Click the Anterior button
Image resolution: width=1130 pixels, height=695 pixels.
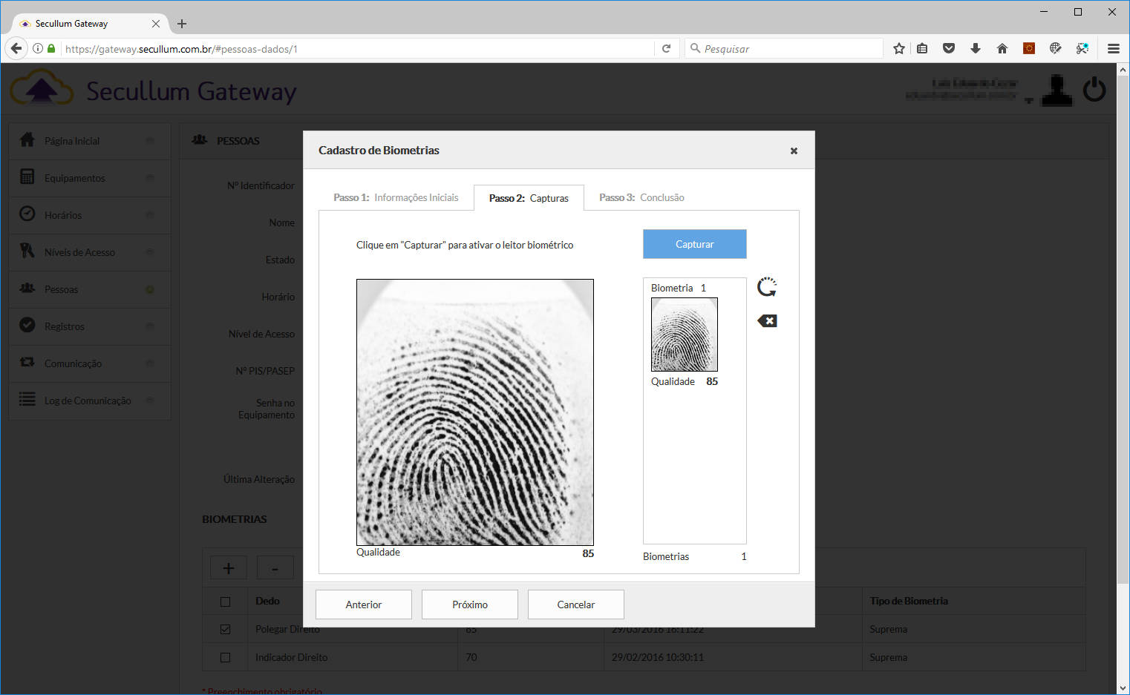click(x=364, y=605)
